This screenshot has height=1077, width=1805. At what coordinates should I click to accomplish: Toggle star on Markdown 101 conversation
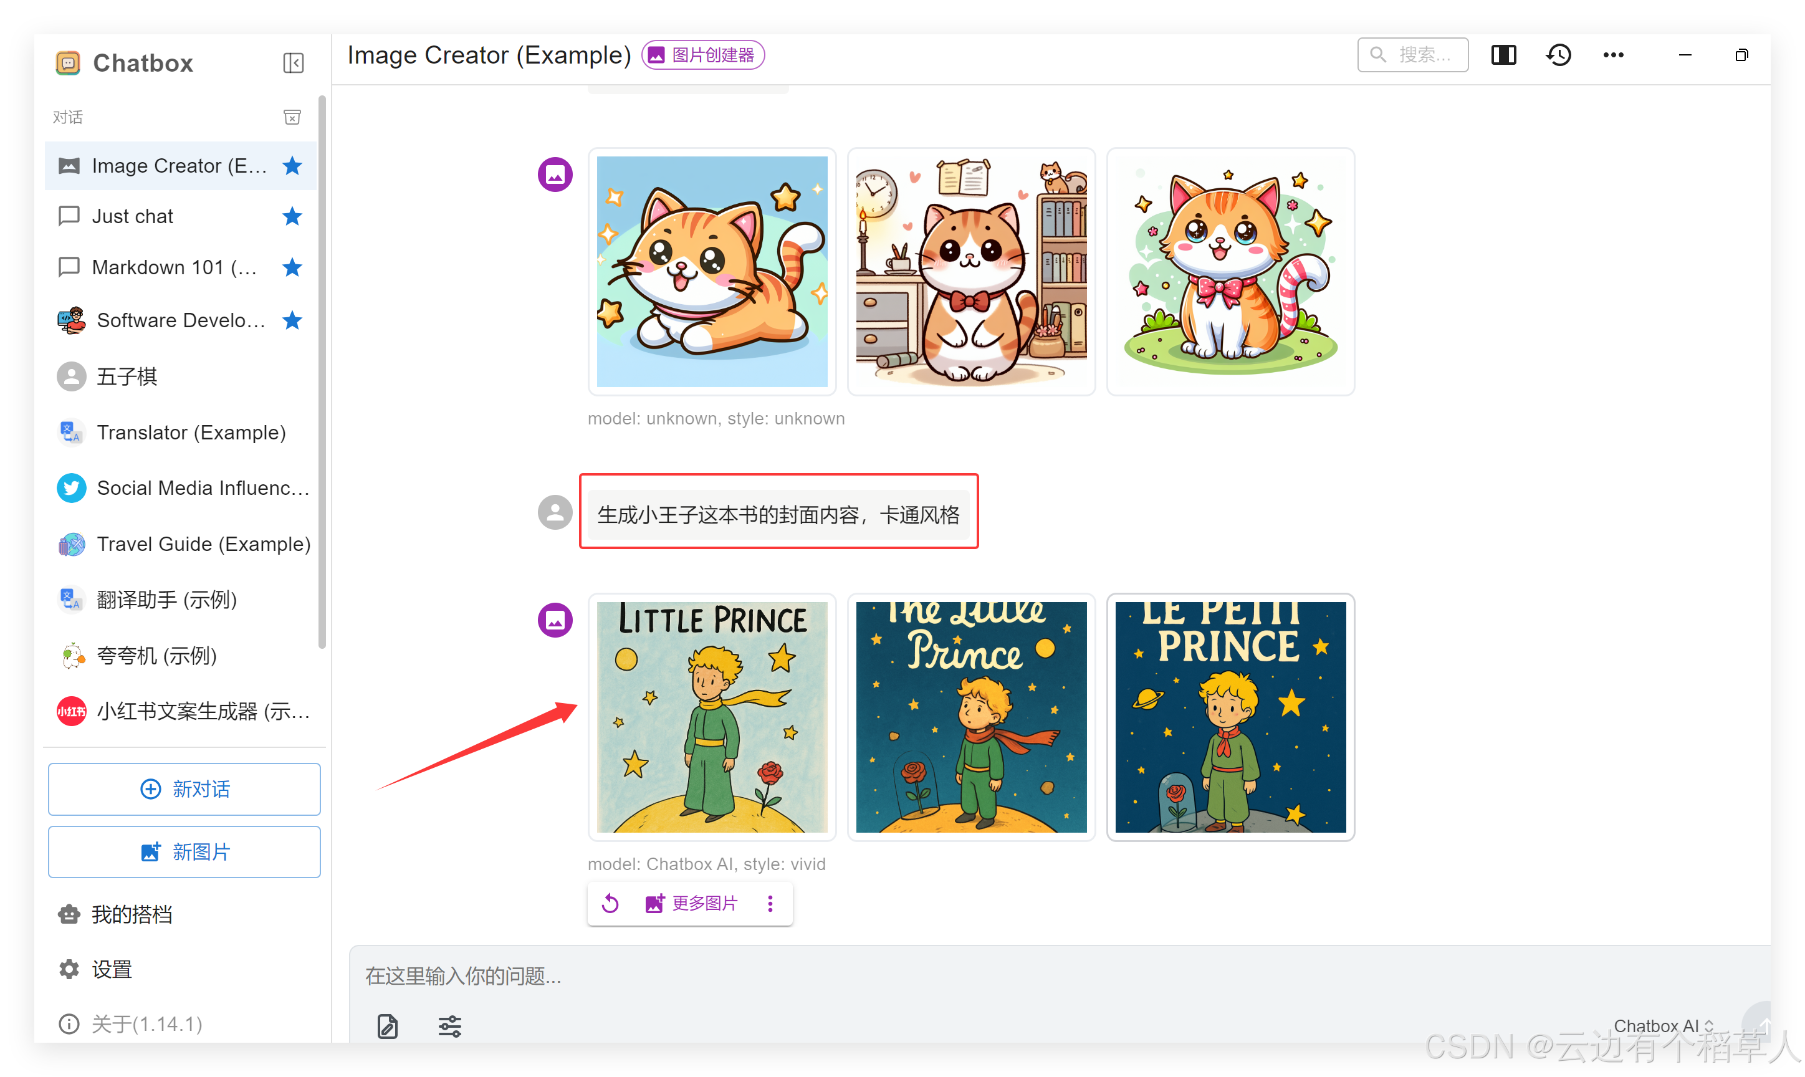[292, 267]
